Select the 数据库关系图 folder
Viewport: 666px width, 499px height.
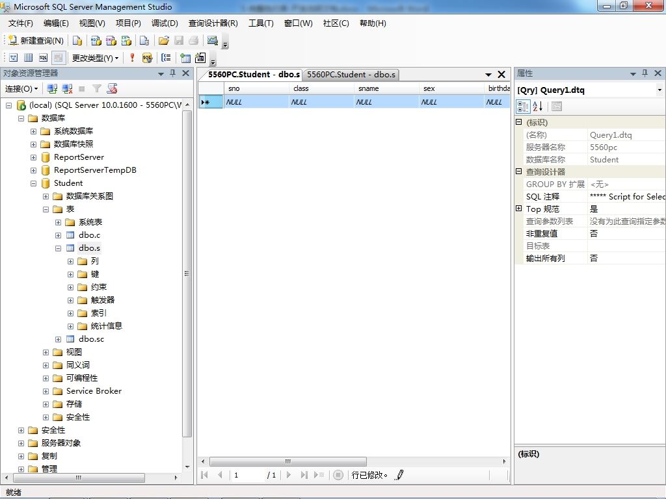pyautogui.click(x=90, y=196)
